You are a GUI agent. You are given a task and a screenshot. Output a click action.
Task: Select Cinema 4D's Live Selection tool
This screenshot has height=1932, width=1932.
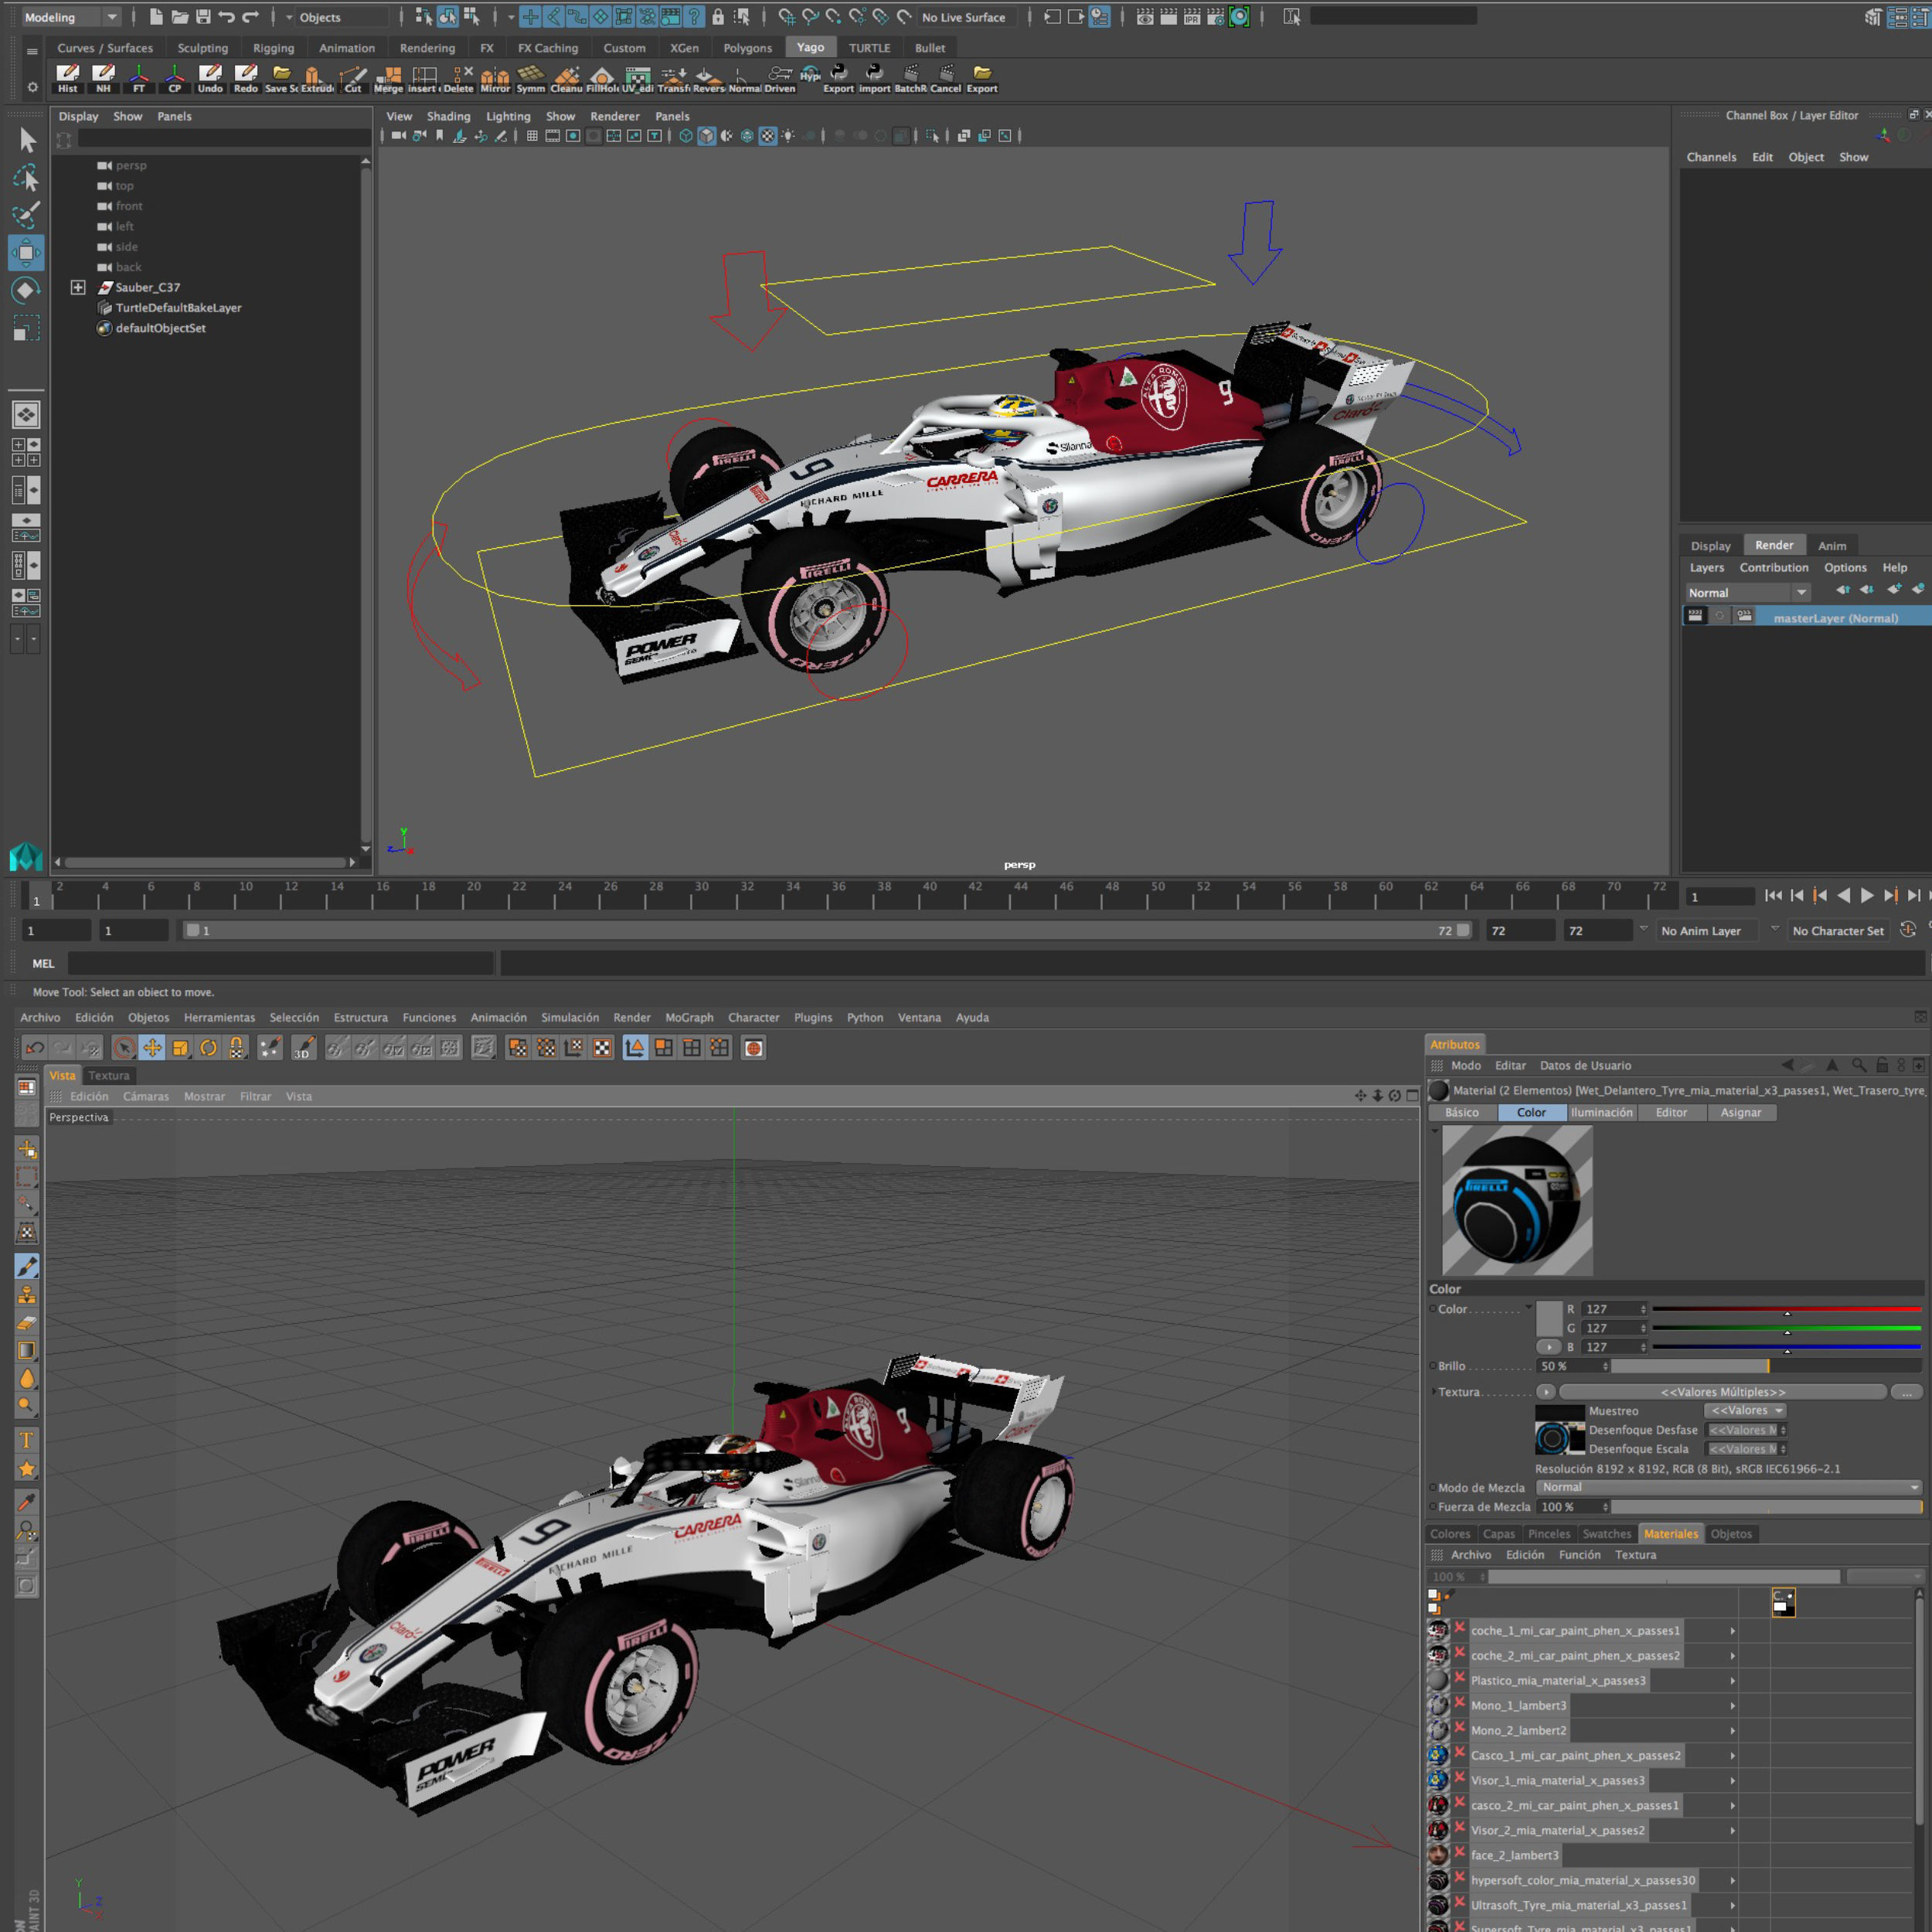point(124,1048)
